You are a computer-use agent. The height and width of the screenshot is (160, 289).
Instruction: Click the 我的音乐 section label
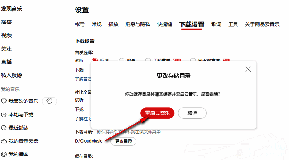point(10,89)
